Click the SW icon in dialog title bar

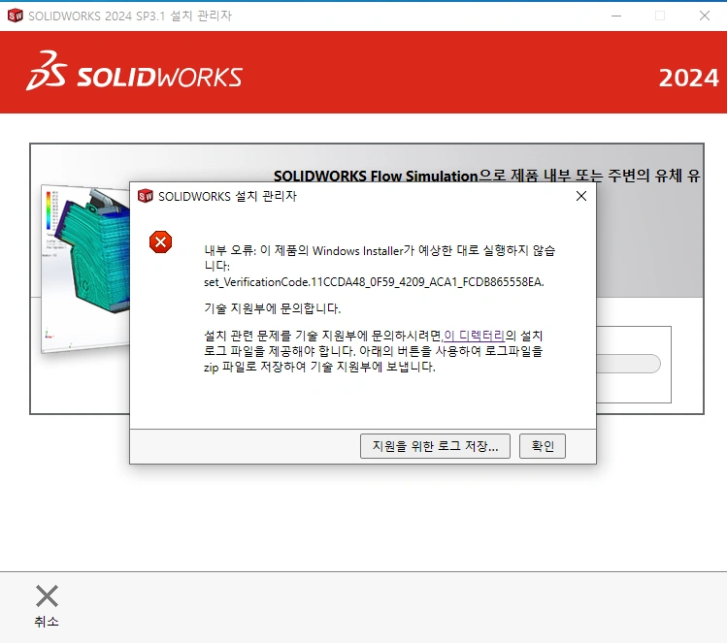pyautogui.click(x=146, y=196)
